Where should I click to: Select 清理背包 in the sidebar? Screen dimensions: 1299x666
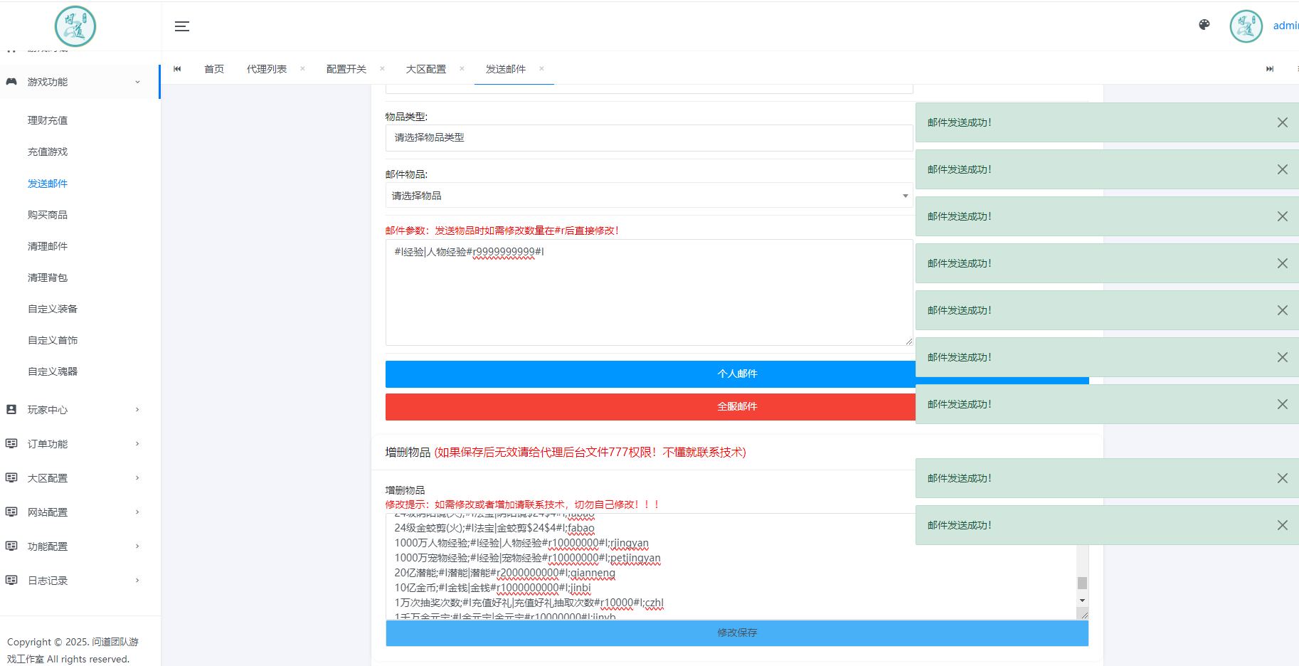[x=48, y=277]
